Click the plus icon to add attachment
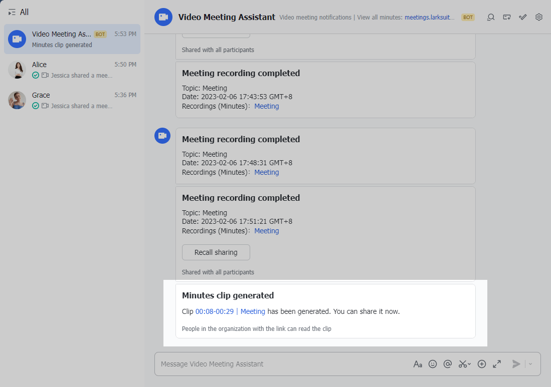 tap(482, 364)
